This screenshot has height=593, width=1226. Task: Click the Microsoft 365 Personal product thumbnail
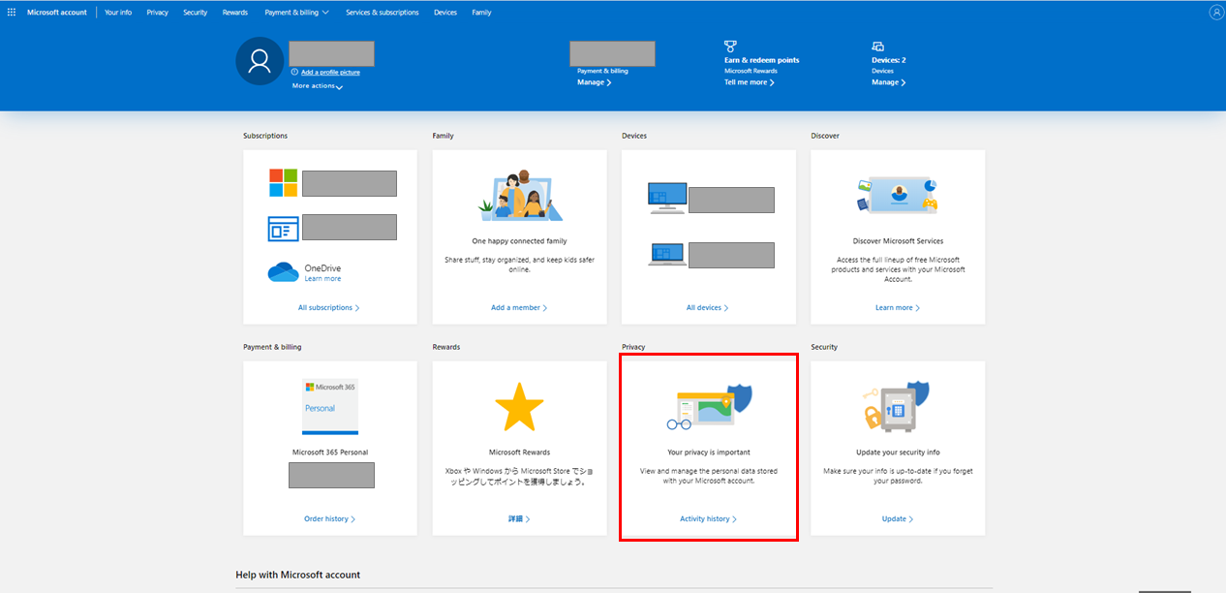330,406
